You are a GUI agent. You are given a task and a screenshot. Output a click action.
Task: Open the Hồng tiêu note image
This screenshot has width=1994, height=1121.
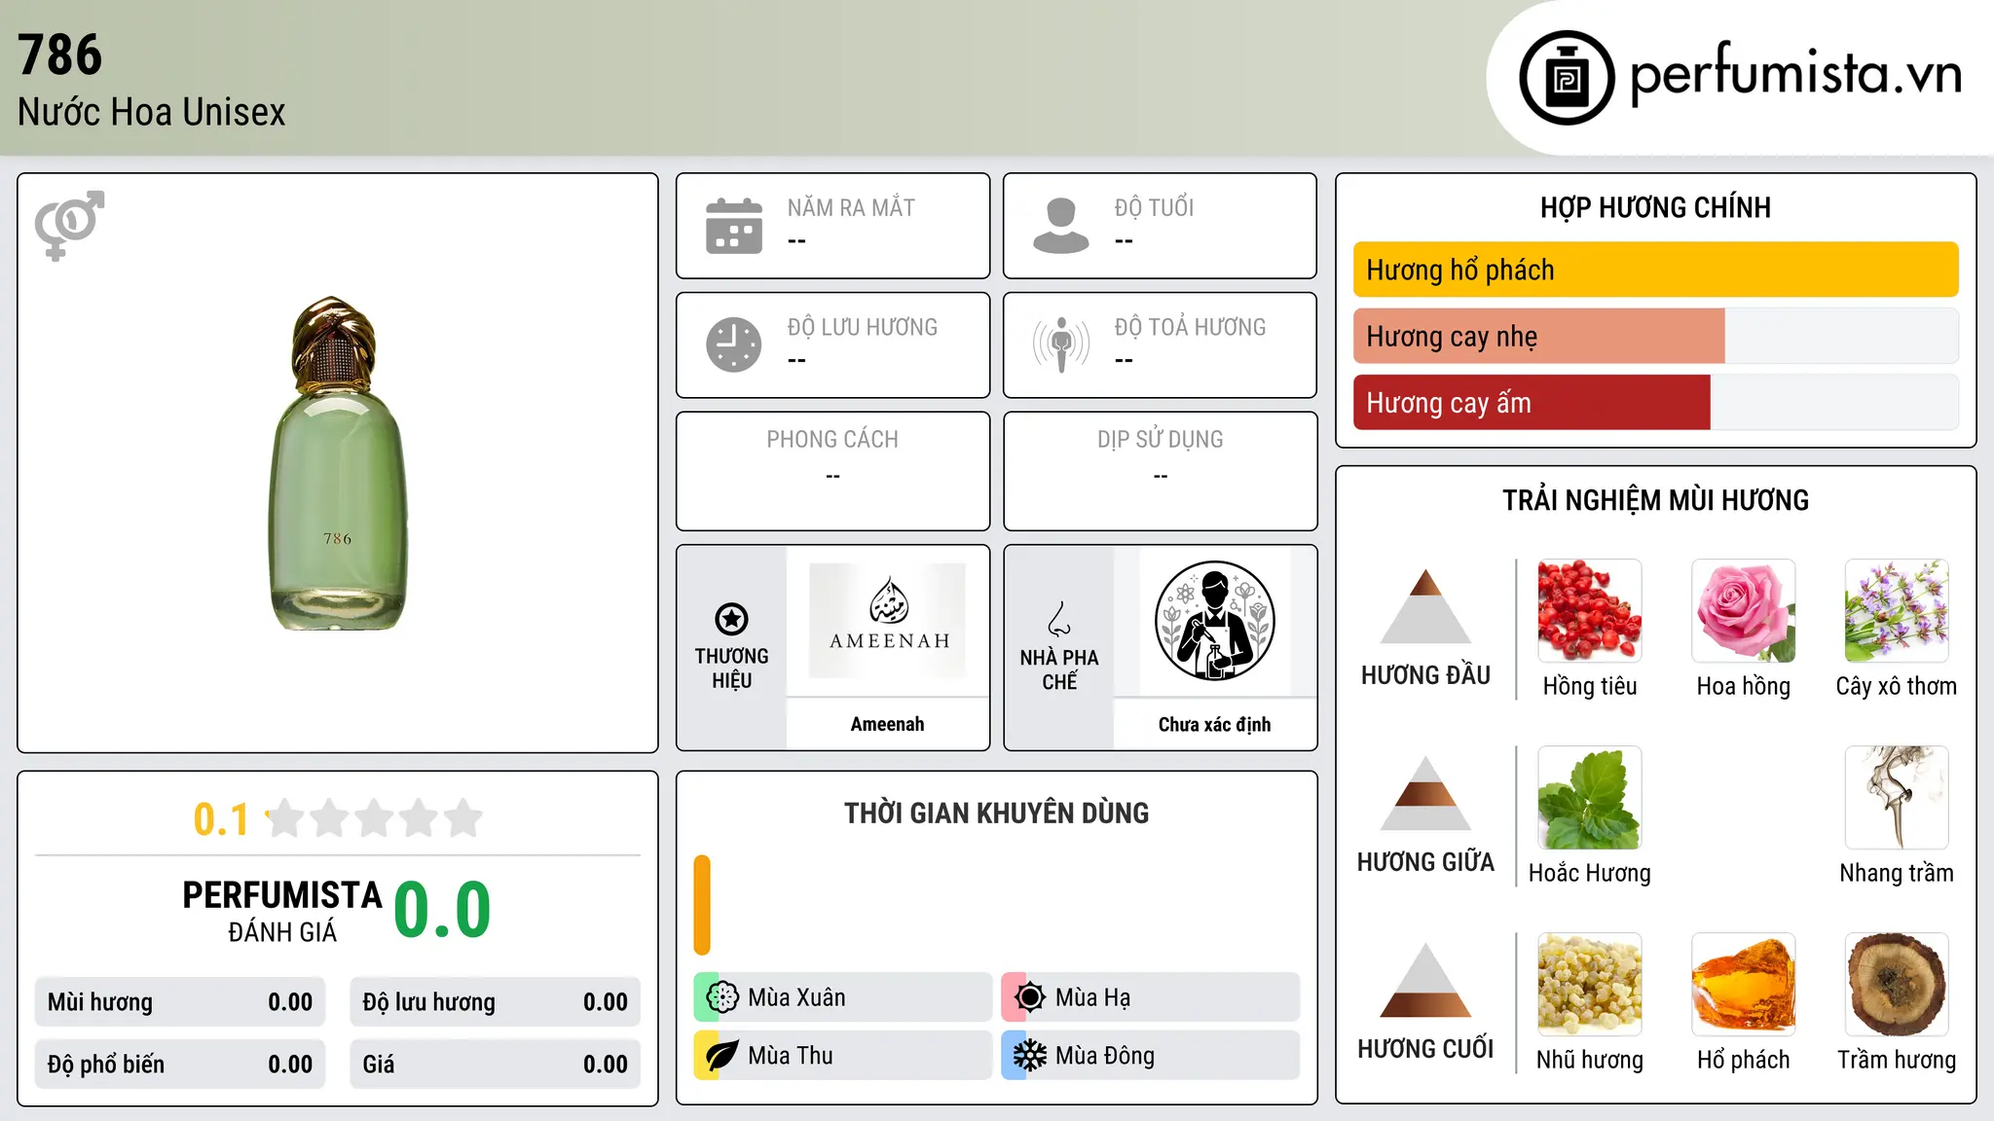pyautogui.click(x=1590, y=611)
